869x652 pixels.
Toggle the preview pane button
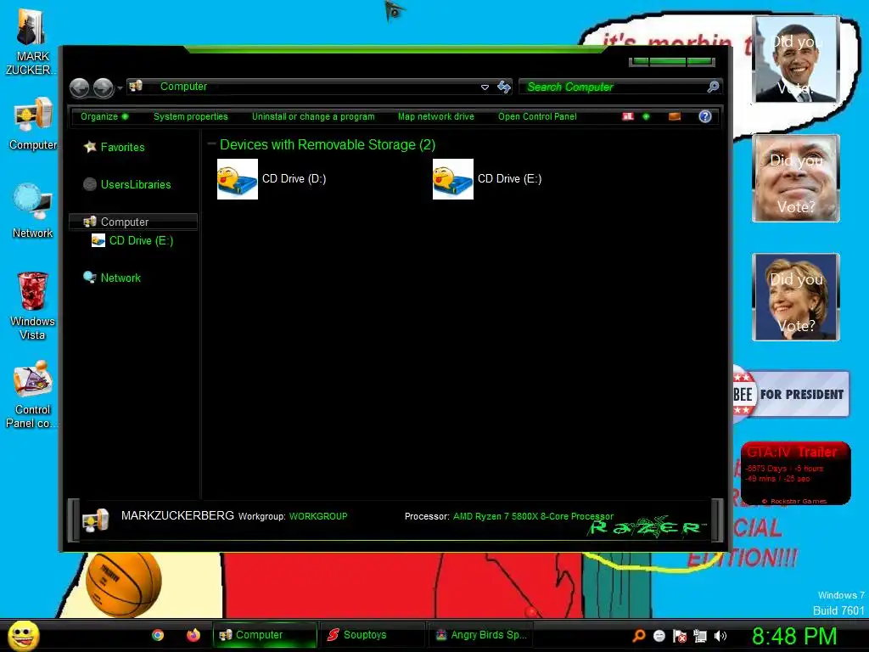click(675, 116)
